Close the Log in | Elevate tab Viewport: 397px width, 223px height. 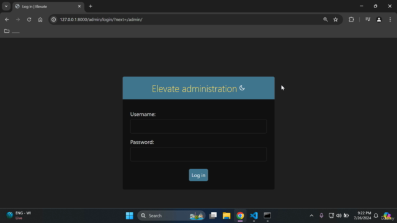pos(79,6)
